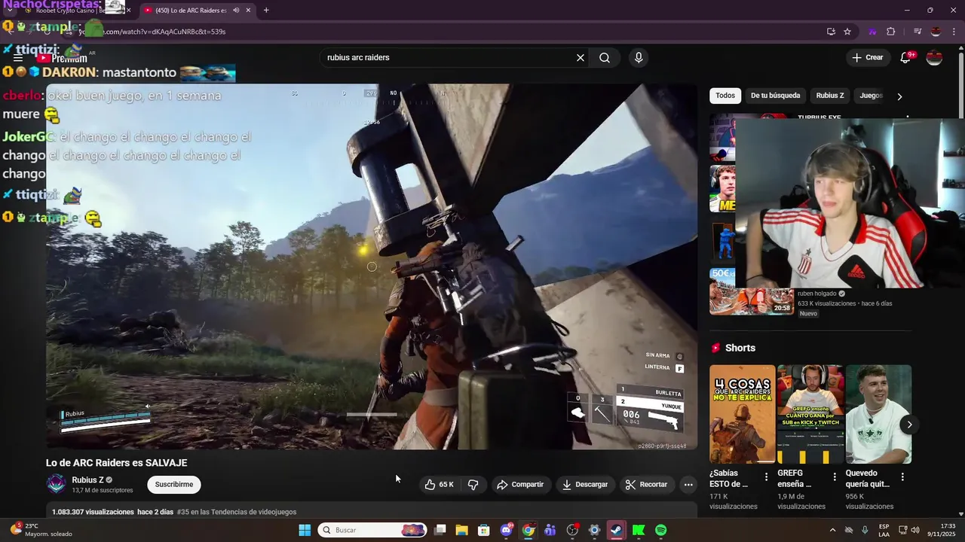Open Steam from the taskbar
The width and height of the screenshot is (965, 542).
point(617,530)
